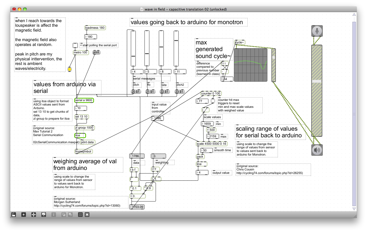Image resolution: width=367 pixels, height=231 pixels.
Task: Click the triangle on output value number box
Action: [197, 172]
